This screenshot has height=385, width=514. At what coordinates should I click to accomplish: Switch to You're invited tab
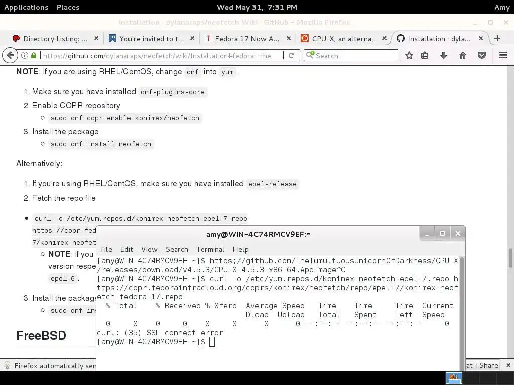(x=151, y=38)
